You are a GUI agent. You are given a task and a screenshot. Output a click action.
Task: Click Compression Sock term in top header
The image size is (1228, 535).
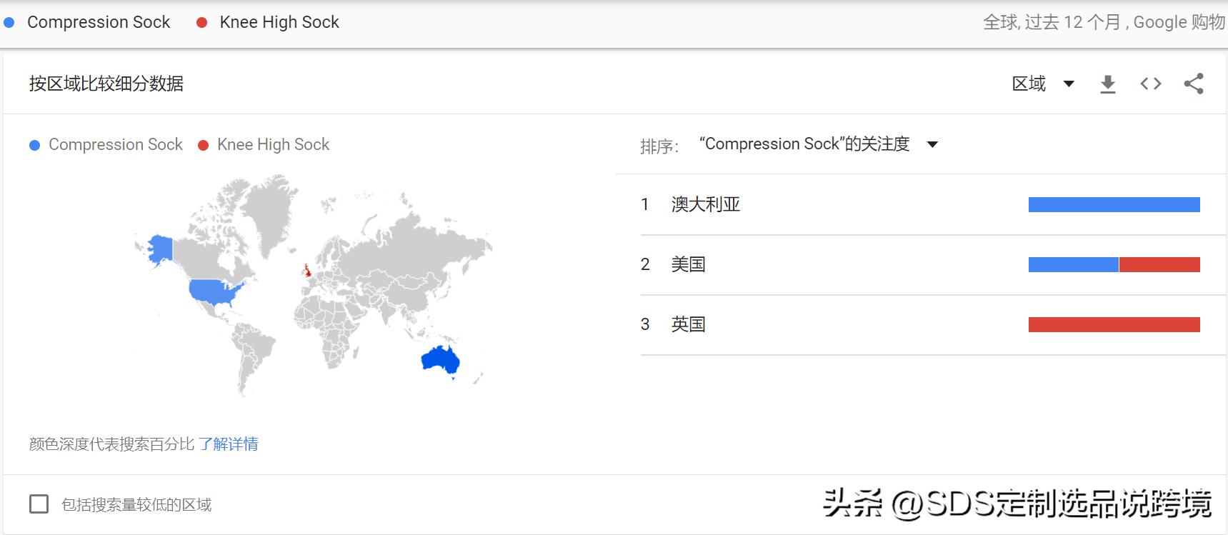99,22
